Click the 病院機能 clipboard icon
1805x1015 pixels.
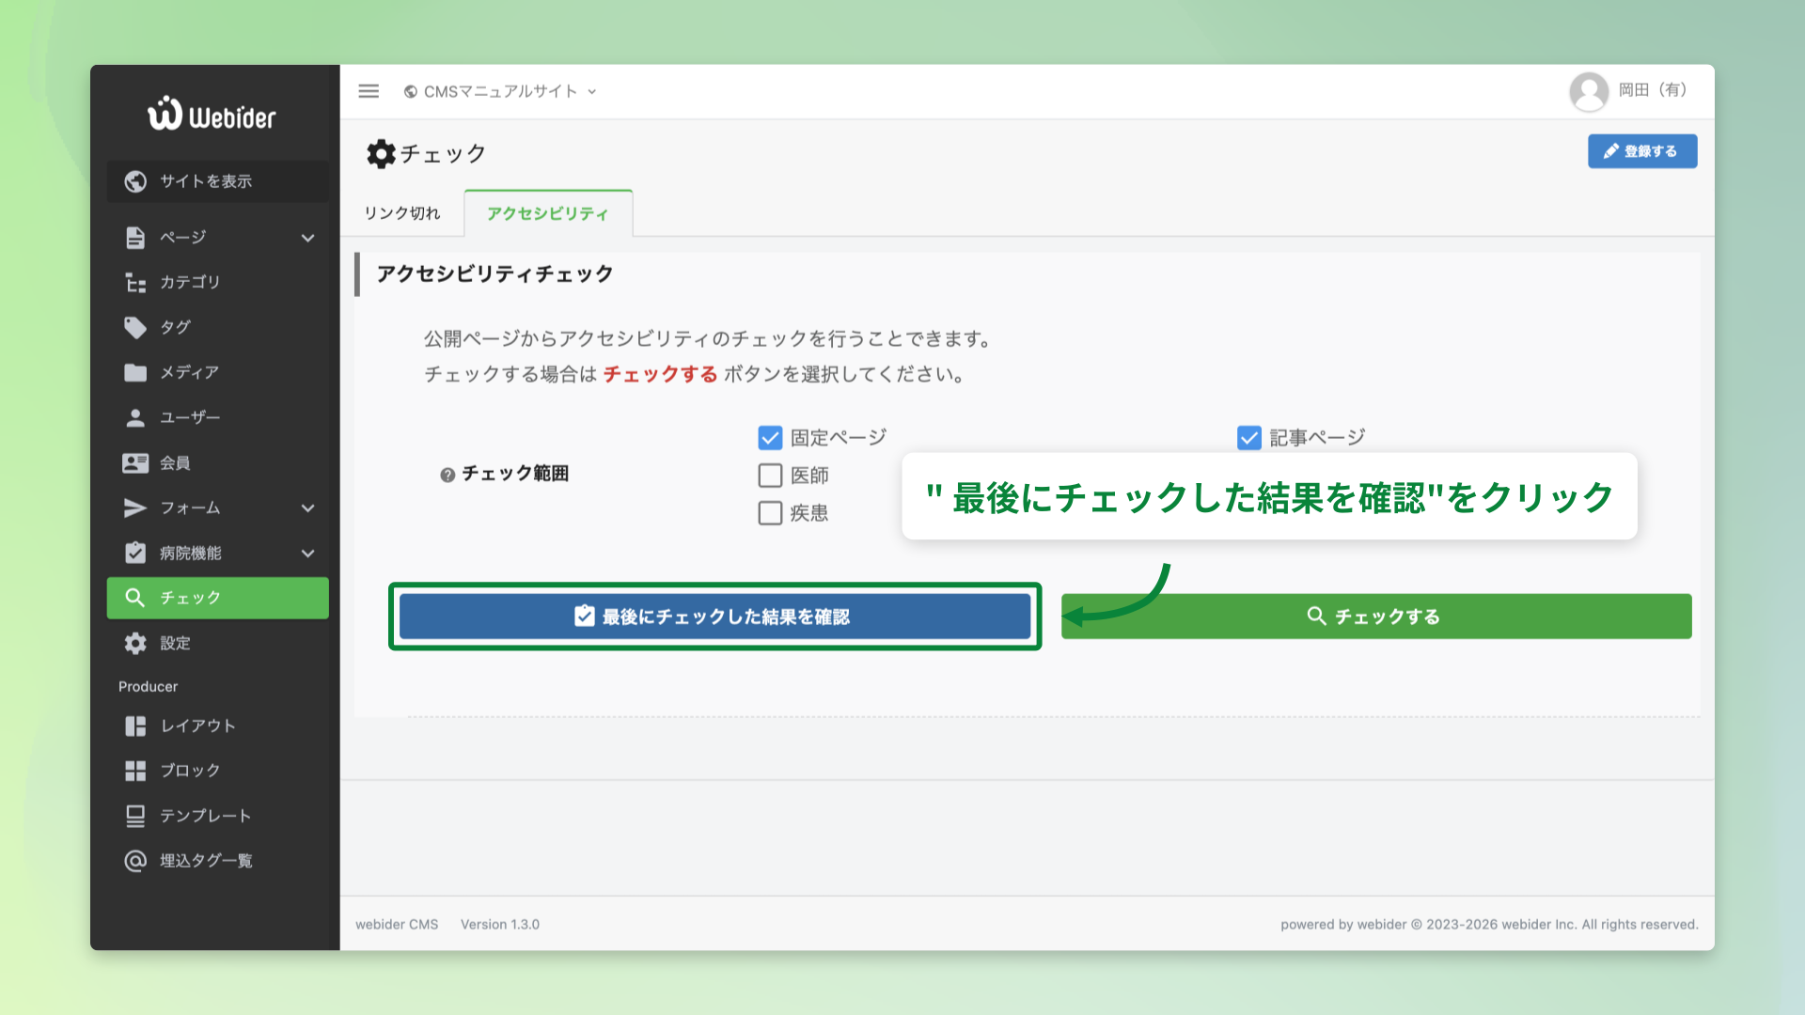click(x=135, y=553)
